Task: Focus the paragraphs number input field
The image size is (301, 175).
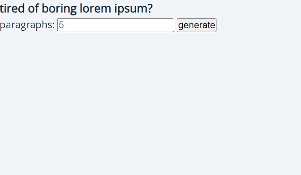Action: click(x=116, y=25)
